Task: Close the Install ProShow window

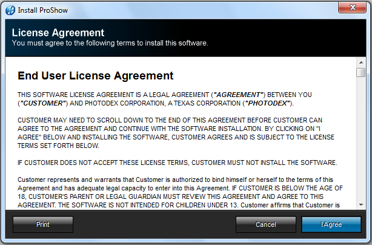Action: 352,8
